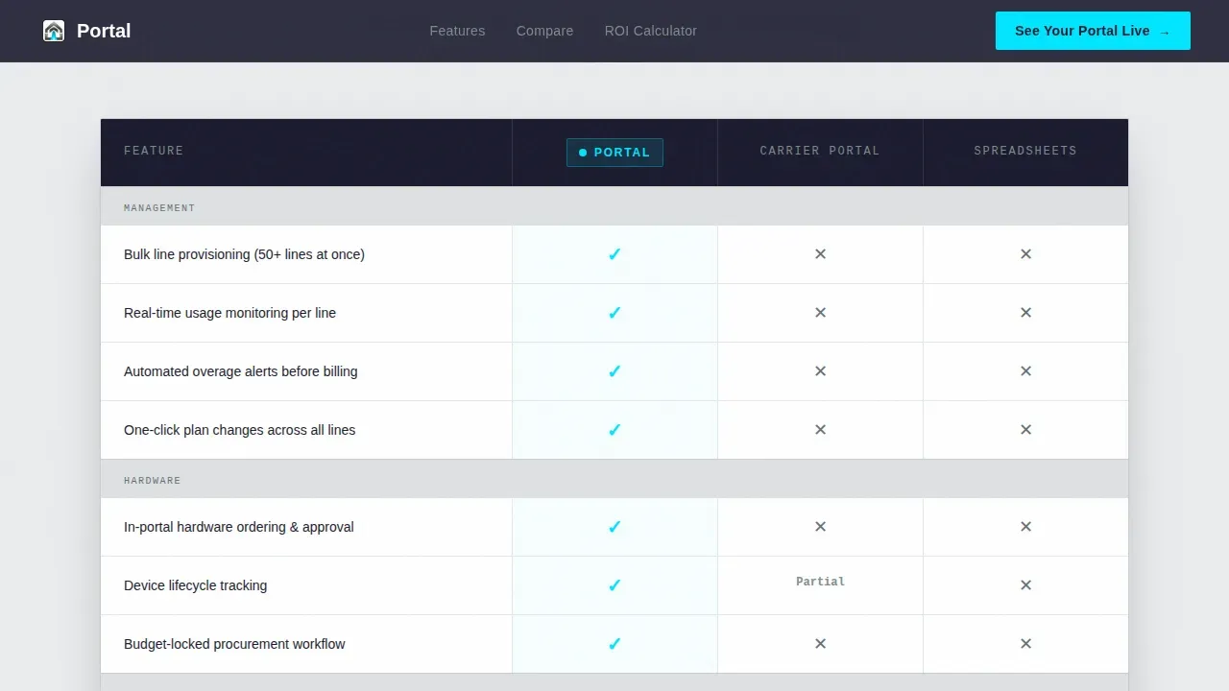Click Portal checkmark for Real-time usage monitoring

[x=614, y=313]
